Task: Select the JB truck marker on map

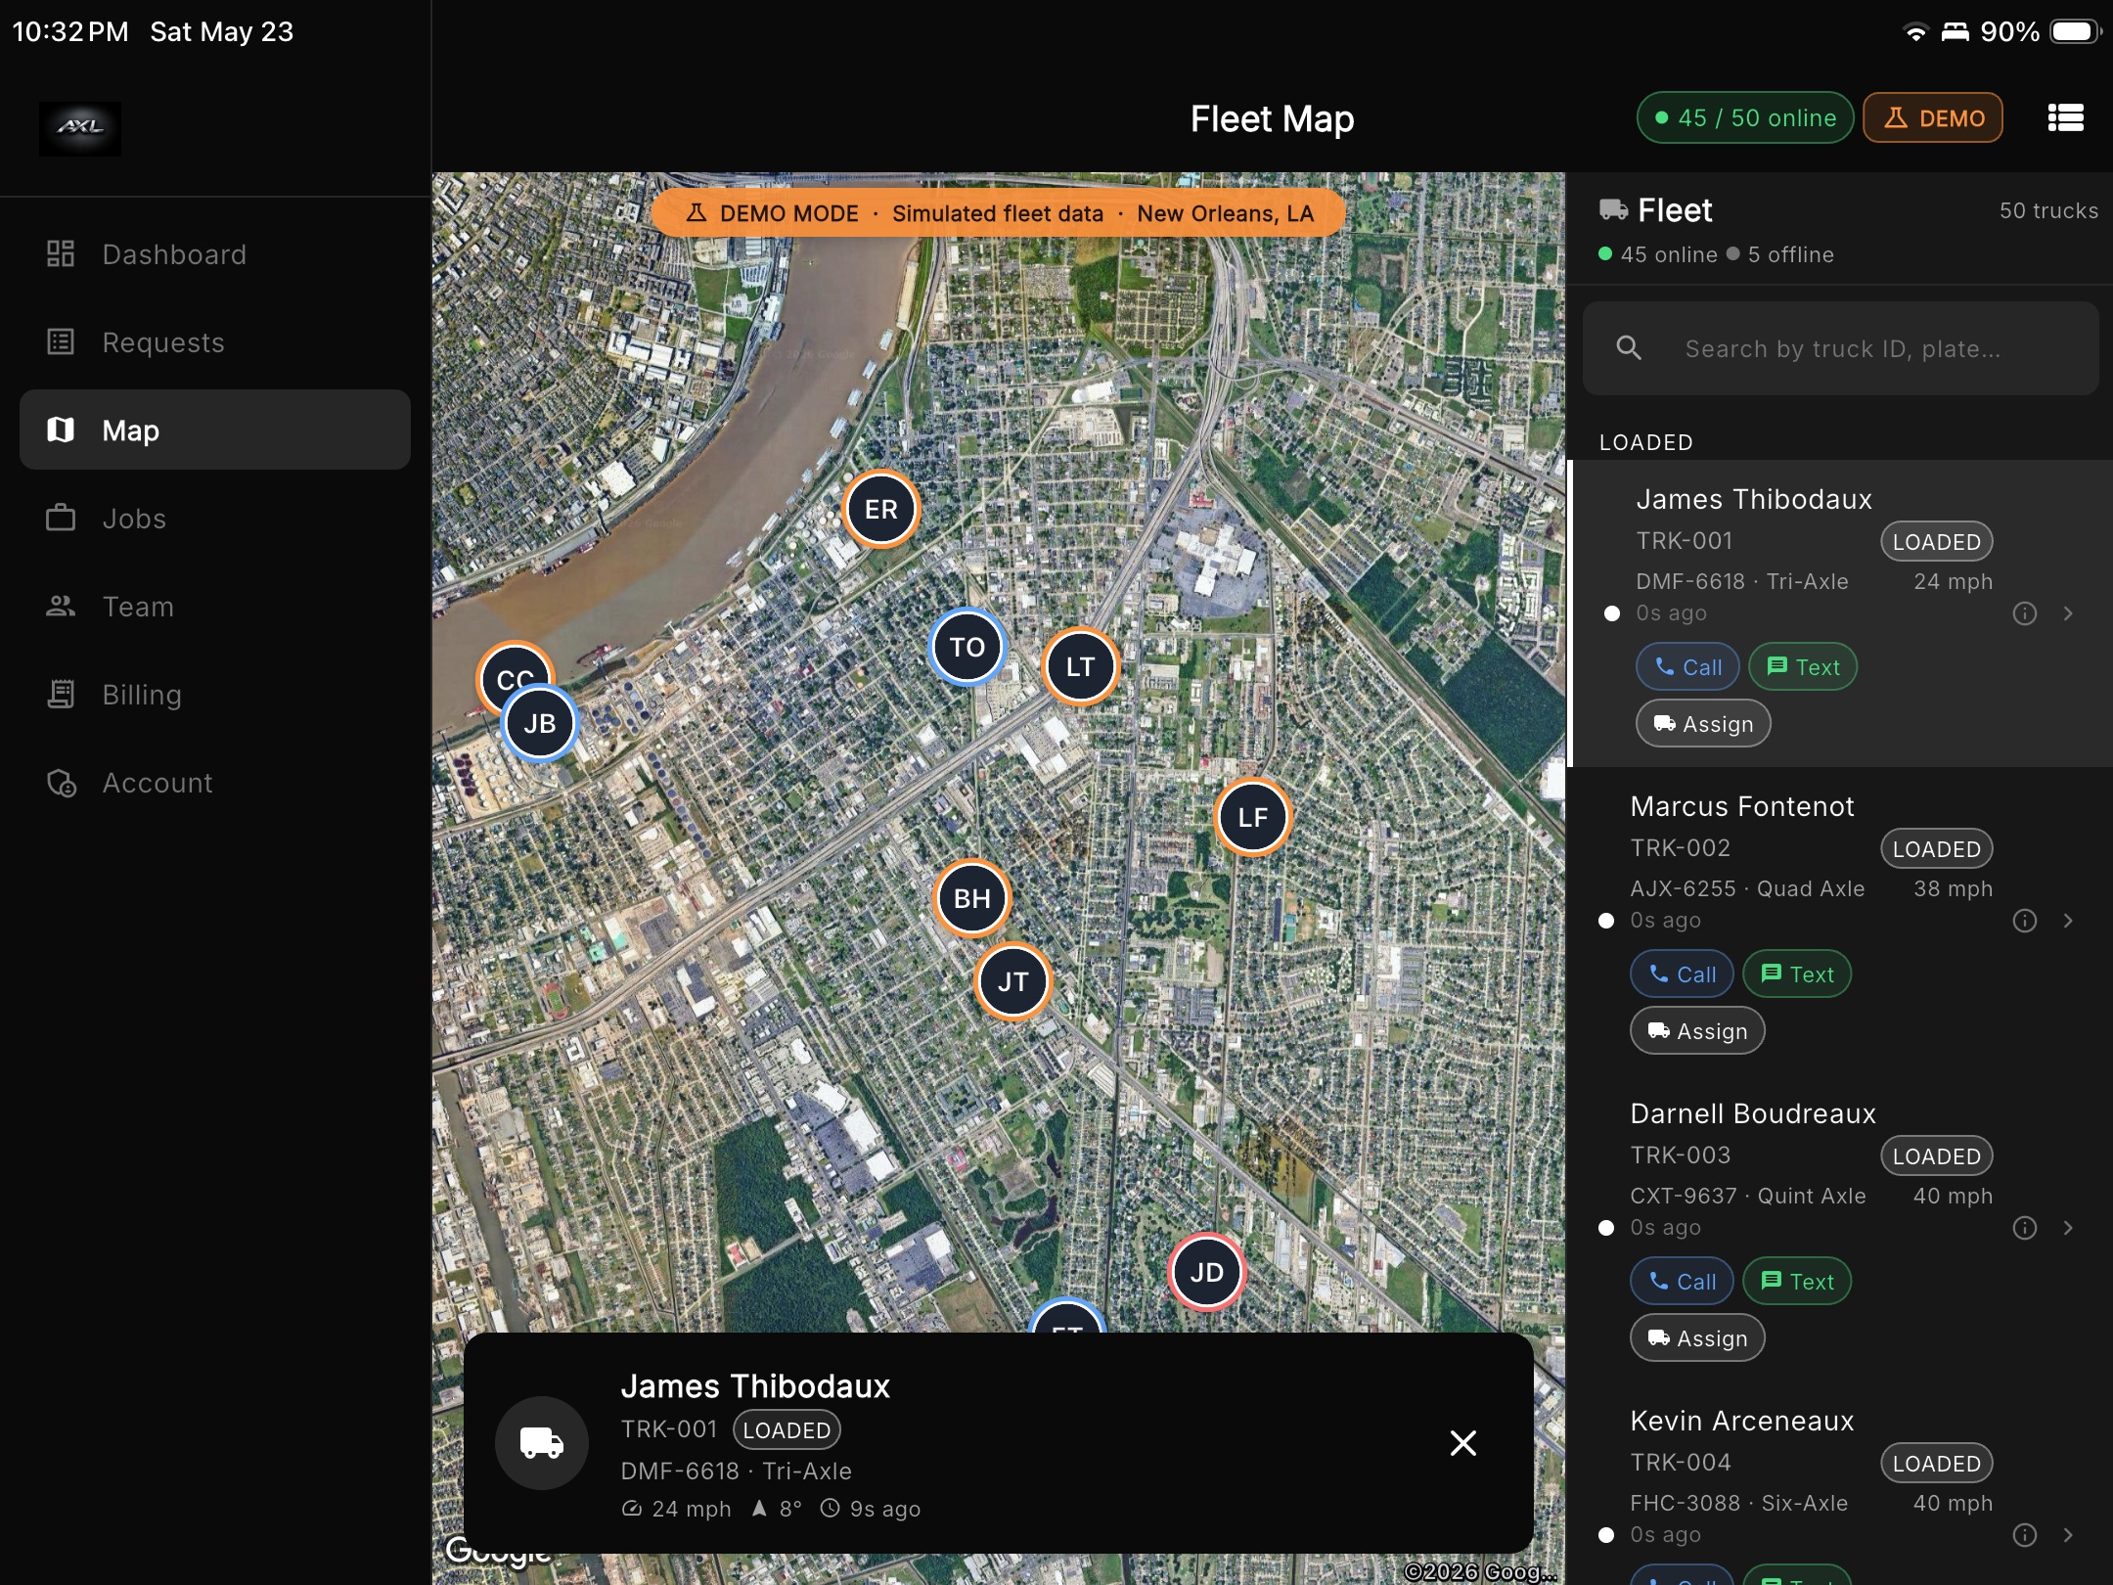Action: 540,724
